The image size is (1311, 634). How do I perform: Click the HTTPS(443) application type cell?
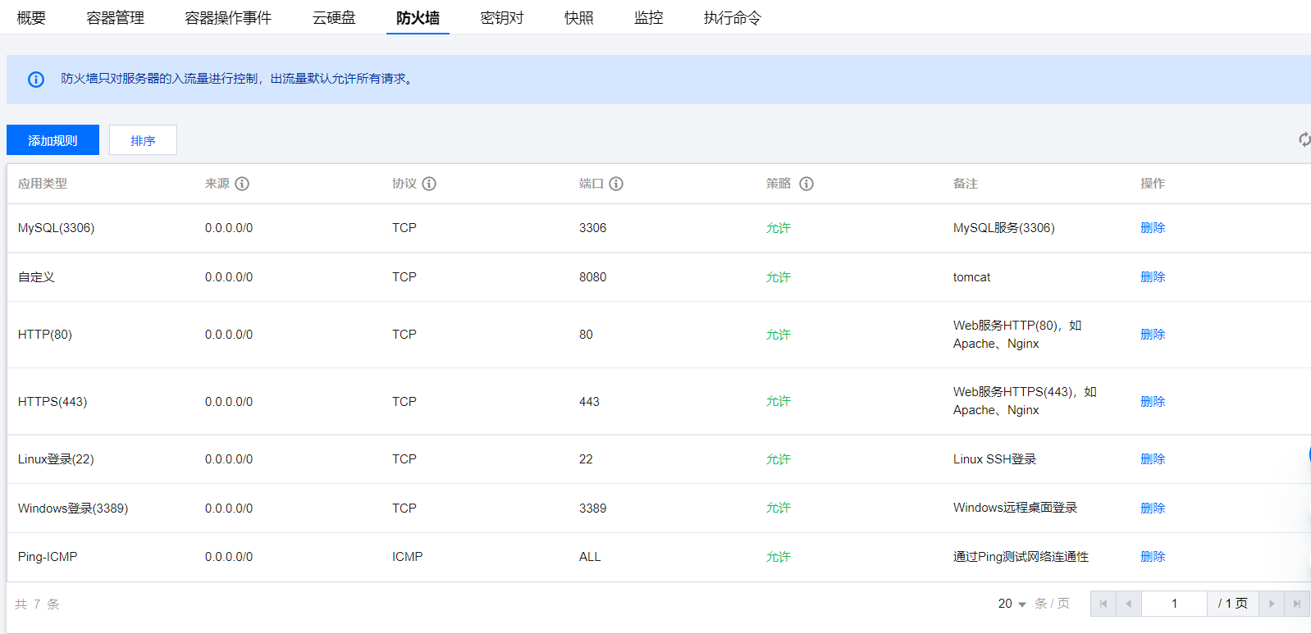[x=53, y=402]
